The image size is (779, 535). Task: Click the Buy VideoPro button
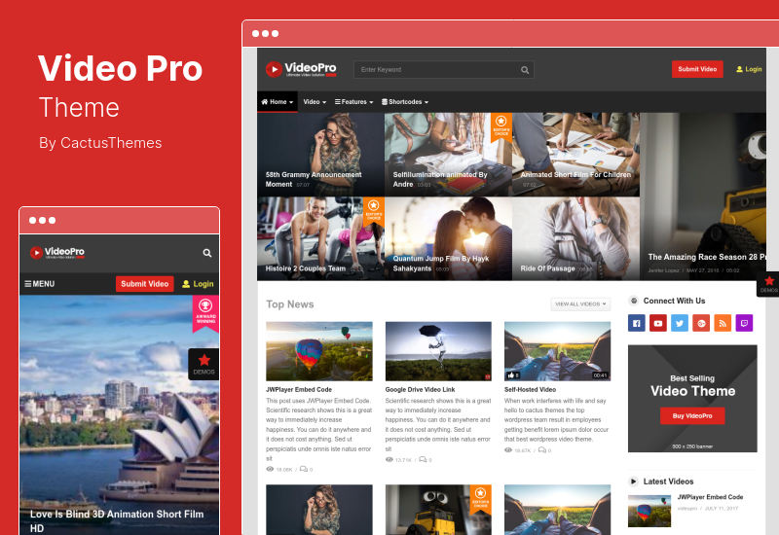(x=692, y=416)
